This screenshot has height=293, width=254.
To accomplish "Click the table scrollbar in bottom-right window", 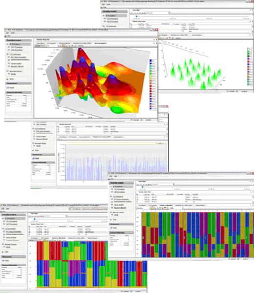I will pos(253,199).
